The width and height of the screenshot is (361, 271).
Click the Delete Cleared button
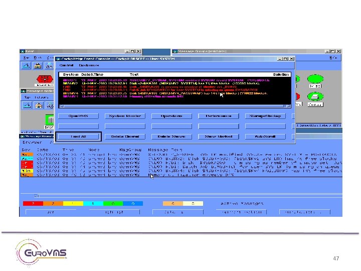pyautogui.click(x=125, y=137)
